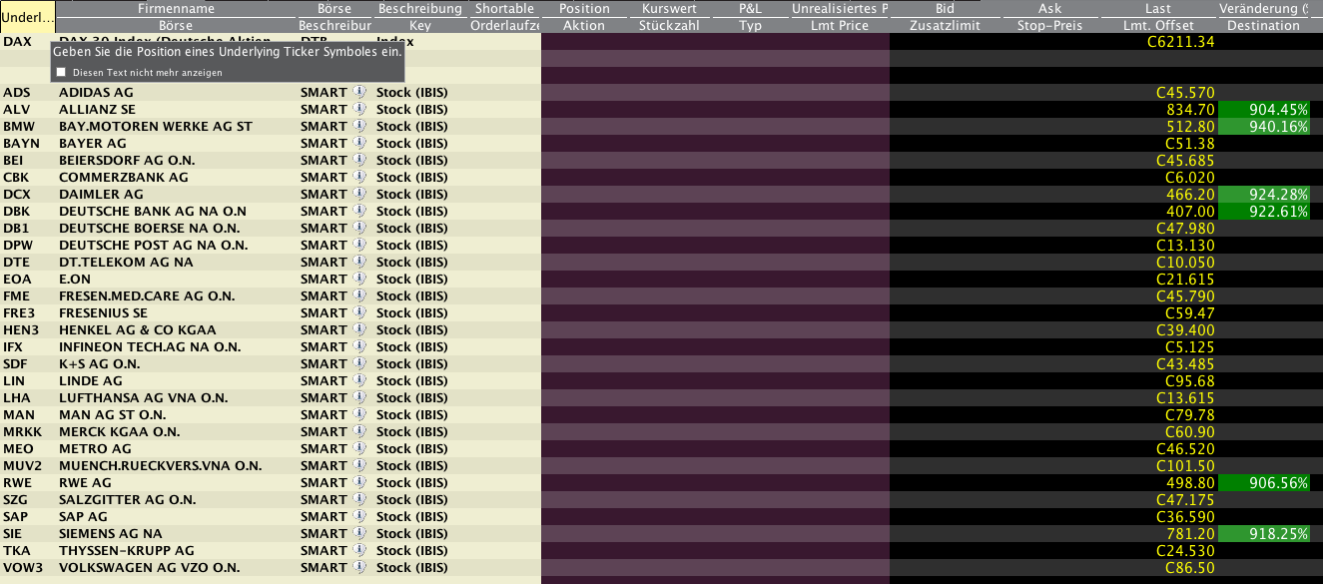1323x584 pixels.
Task: Select the VOLKSWAGEN AG VZO O.N. company name
Action: (x=150, y=568)
